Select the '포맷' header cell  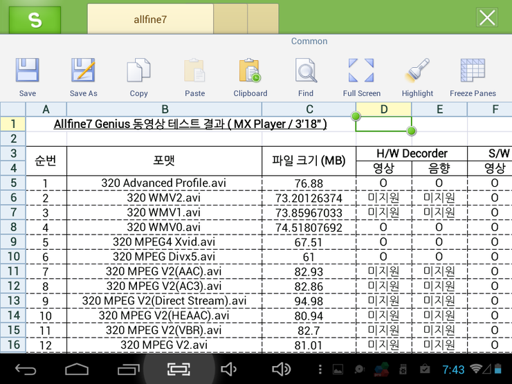pos(164,161)
